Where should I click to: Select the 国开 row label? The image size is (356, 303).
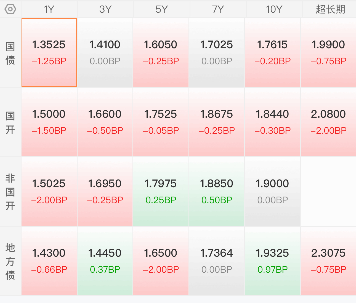click(x=10, y=122)
